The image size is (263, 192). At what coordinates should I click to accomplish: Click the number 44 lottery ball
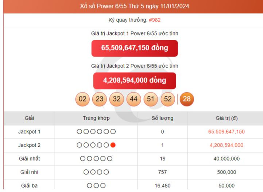pos(134,99)
